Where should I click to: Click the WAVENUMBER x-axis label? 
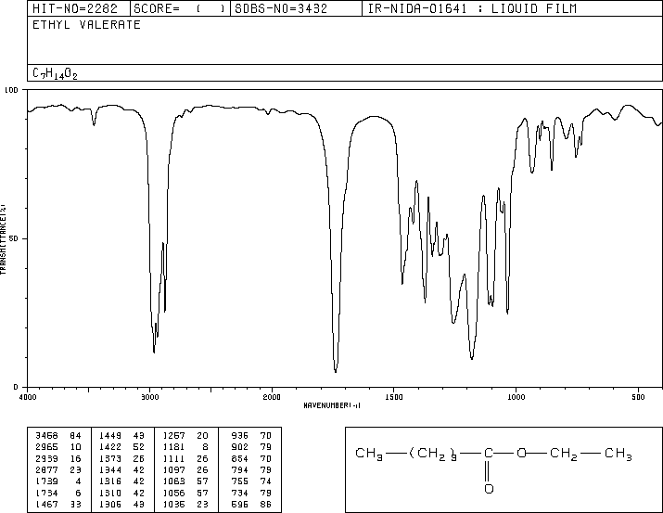331,405
